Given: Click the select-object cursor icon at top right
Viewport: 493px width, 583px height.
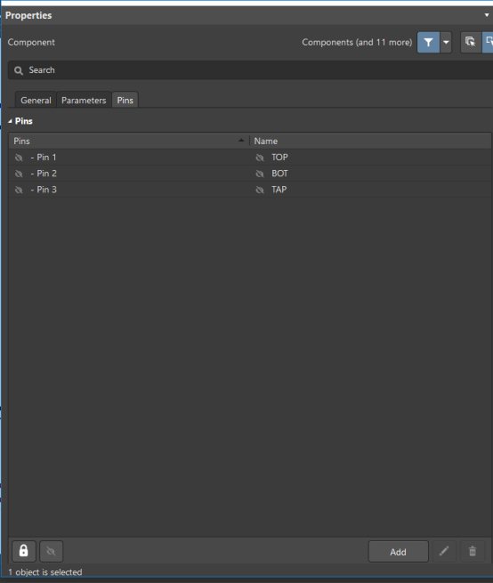Looking at the screenshot, I should (471, 43).
